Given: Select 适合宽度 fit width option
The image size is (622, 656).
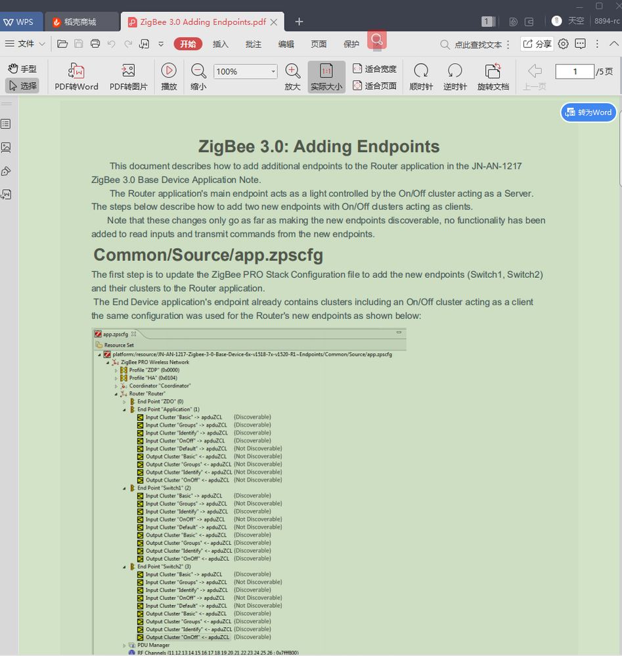Looking at the screenshot, I should click(374, 68).
